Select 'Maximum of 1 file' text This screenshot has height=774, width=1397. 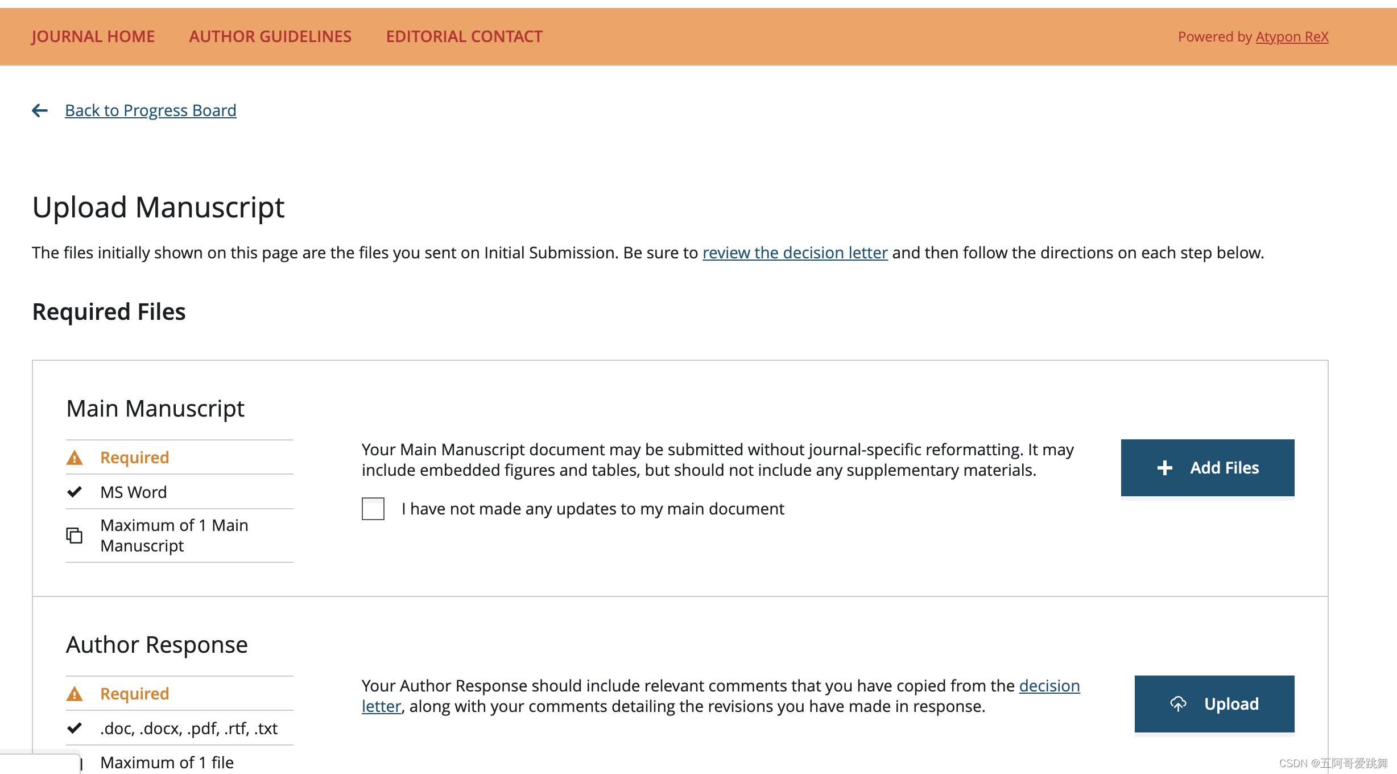167,763
